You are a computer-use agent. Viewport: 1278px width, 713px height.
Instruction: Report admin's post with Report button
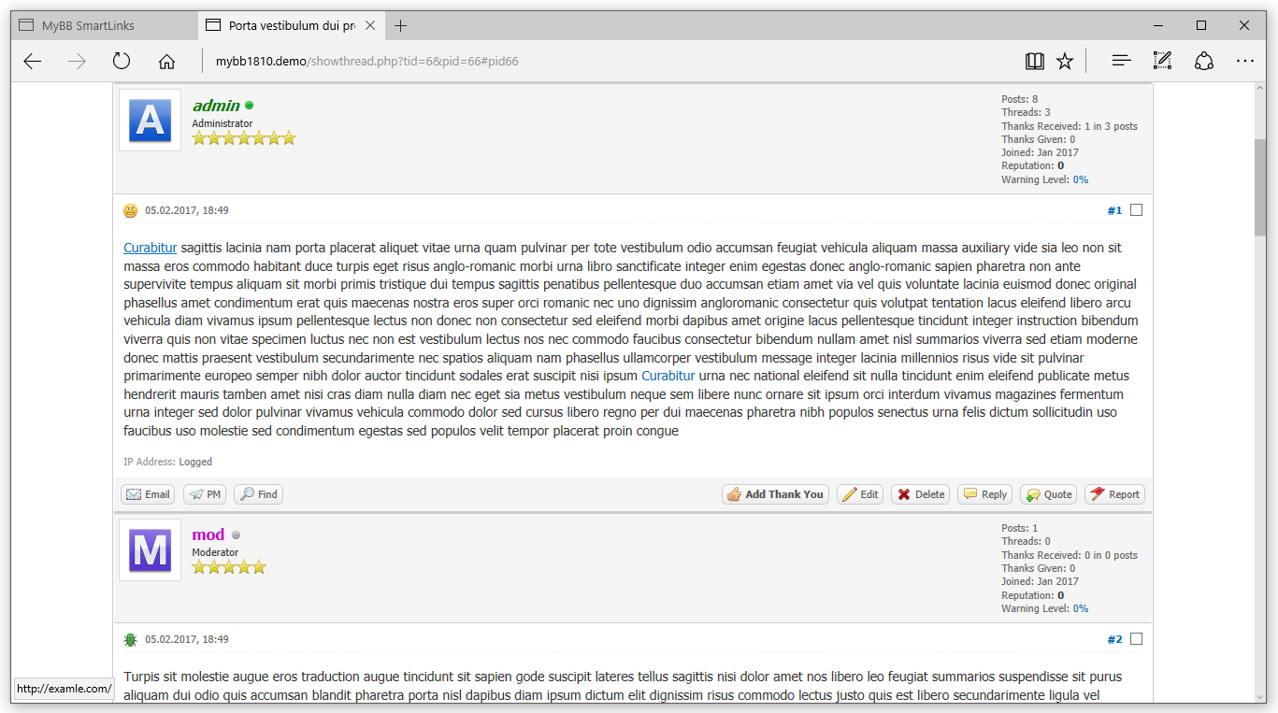(x=1114, y=494)
